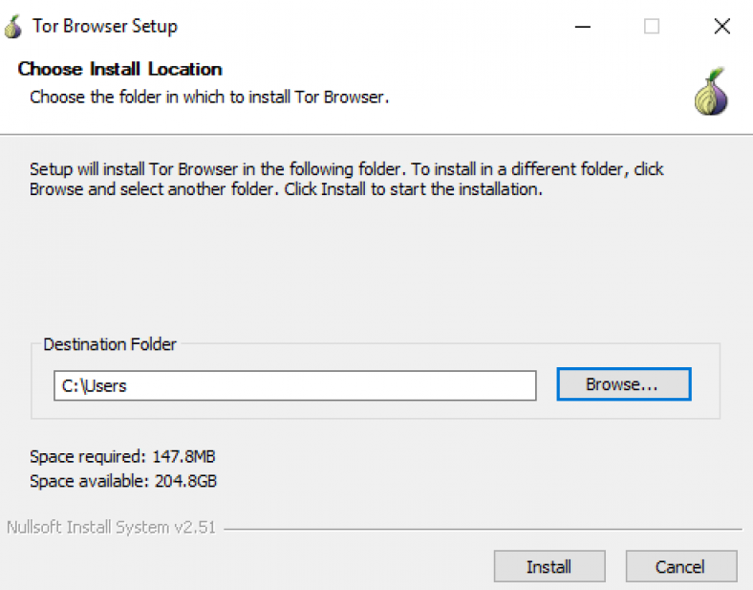Cancel the Tor Browser setup

[680, 567]
